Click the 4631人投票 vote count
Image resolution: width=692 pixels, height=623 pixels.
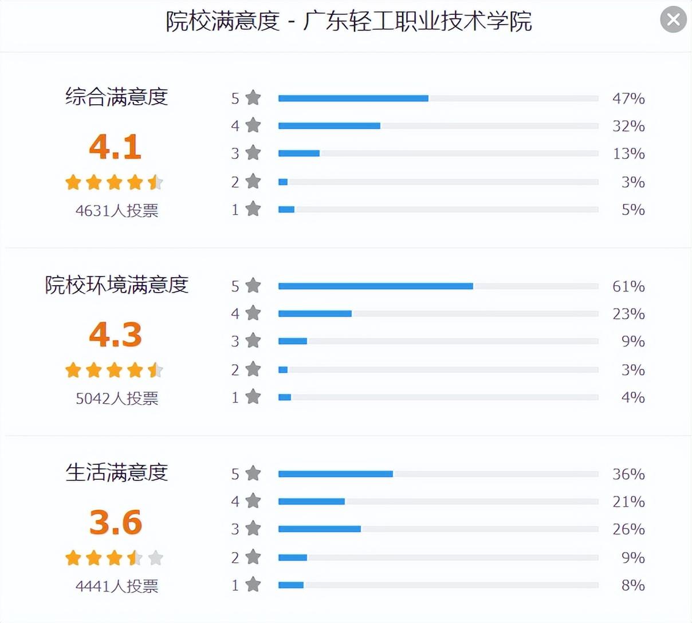tap(117, 211)
